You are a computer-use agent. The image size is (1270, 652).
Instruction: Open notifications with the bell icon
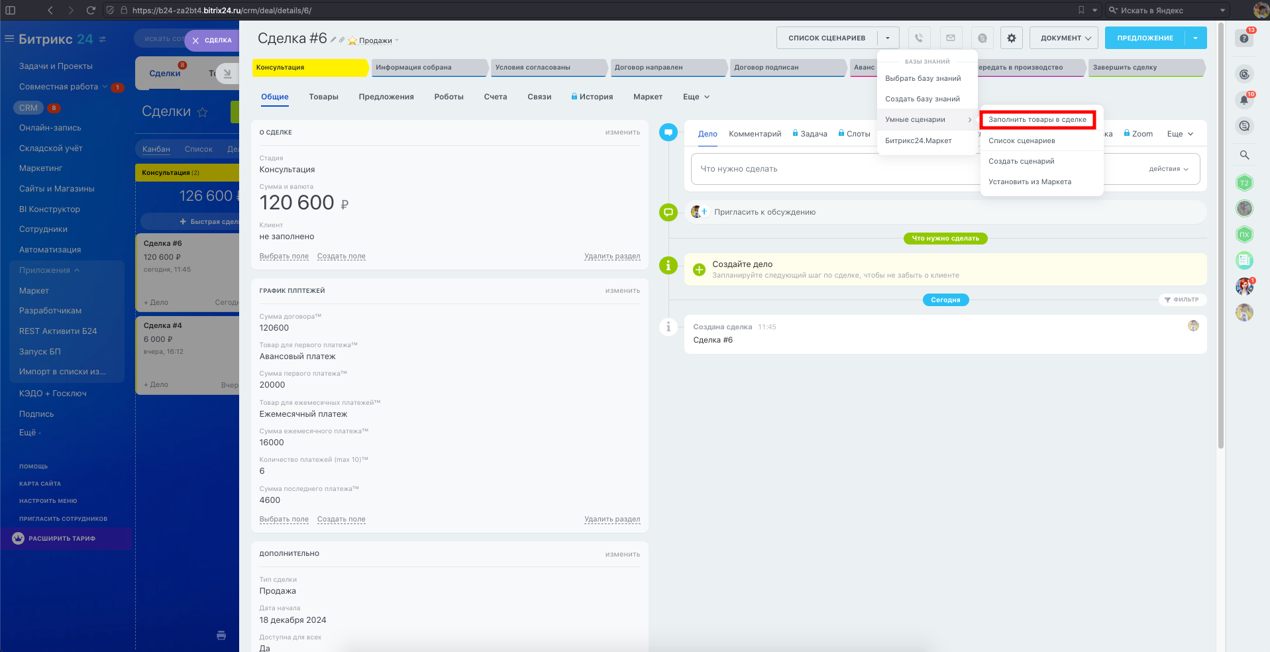coord(1244,100)
